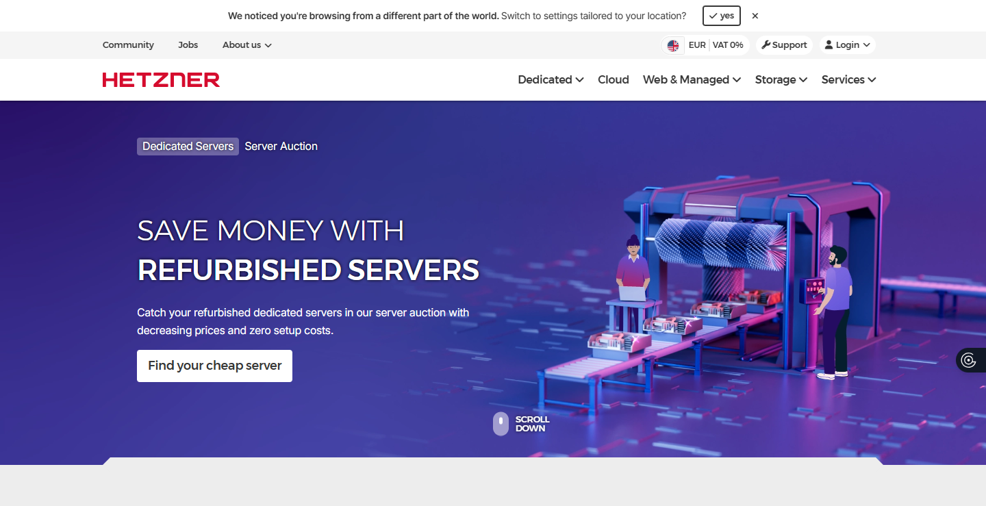Confirm location switch with yes button
This screenshot has height=506, width=986.
pyautogui.click(x=721, y=16)
